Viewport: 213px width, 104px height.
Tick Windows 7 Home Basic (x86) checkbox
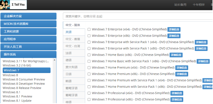pyautogui.click(x=89, y=55)
